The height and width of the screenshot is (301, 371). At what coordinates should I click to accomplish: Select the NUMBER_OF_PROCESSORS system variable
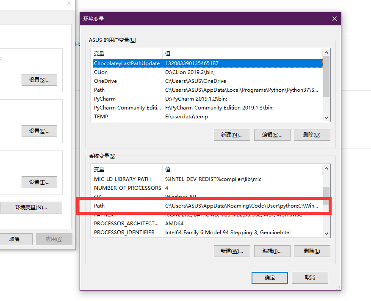pos(203,188)
